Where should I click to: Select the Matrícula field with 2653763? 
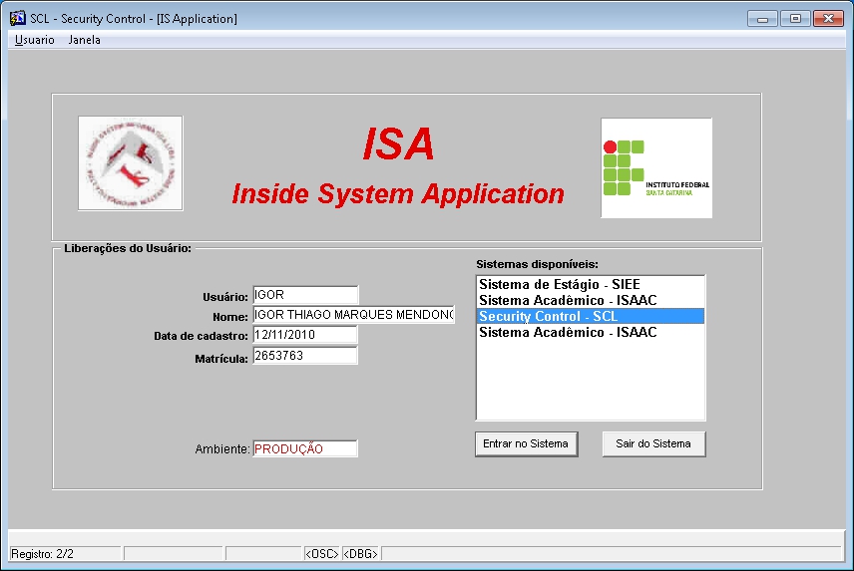pyautogui.click(x=305, y=356)
